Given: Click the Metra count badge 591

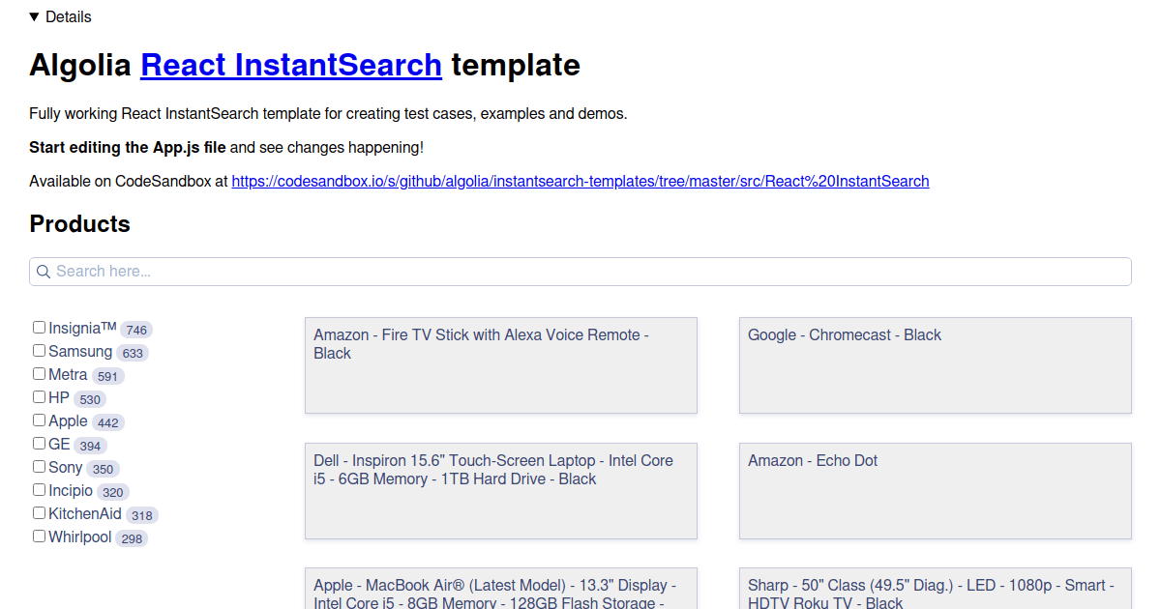Looking at the screenshot, I should pyautogui.click(x=107, y=376).
